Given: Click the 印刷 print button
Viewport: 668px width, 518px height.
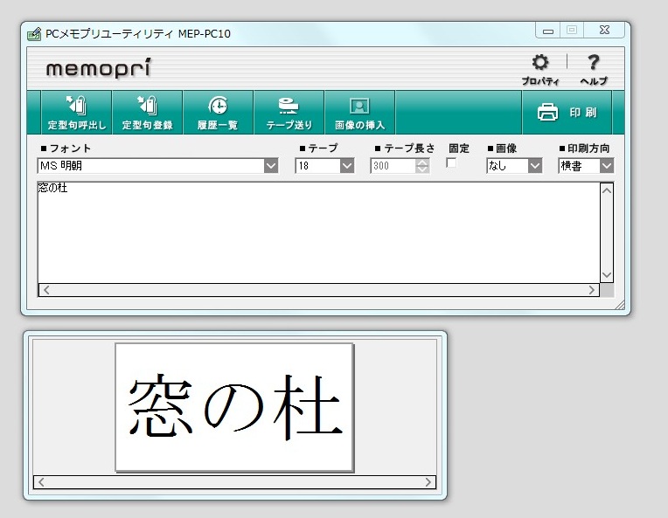Looking at the screenshot, I should pos(567,113).
